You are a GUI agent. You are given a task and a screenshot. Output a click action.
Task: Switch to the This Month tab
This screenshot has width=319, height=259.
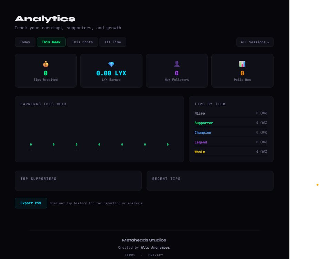coord(82,42)
